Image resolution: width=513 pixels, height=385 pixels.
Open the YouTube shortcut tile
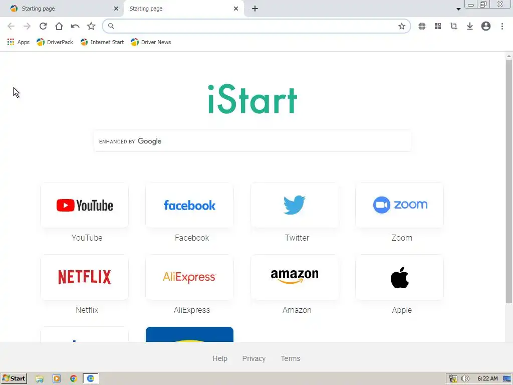(x=84, y=205)
